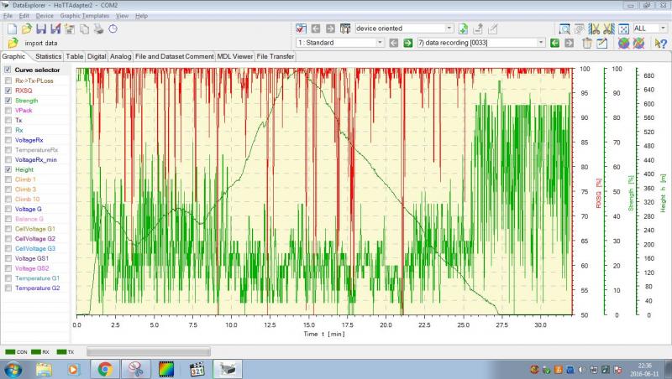Click the zoom magnifier icon
Screen dimensions: 672x379
pyautogui.click(x=564, y=29)
